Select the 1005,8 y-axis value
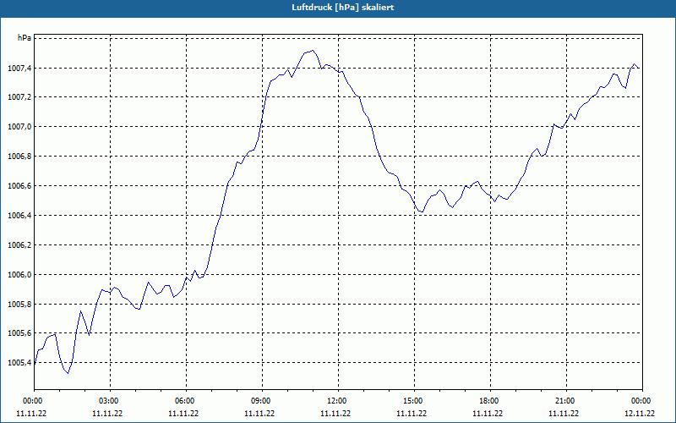The height and width of the screenshot is (423, 676). [x=19, y=304]
